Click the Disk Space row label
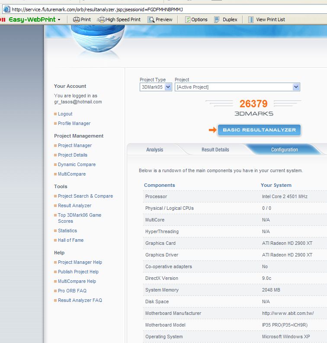 click(157, 301)
